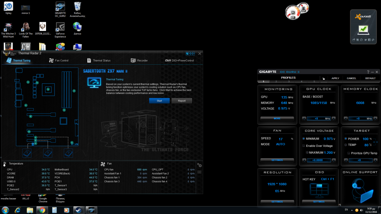Open Lords Of The Fallen shortcut
Viewport: 381px width, 214px height.
click(26, 30)
